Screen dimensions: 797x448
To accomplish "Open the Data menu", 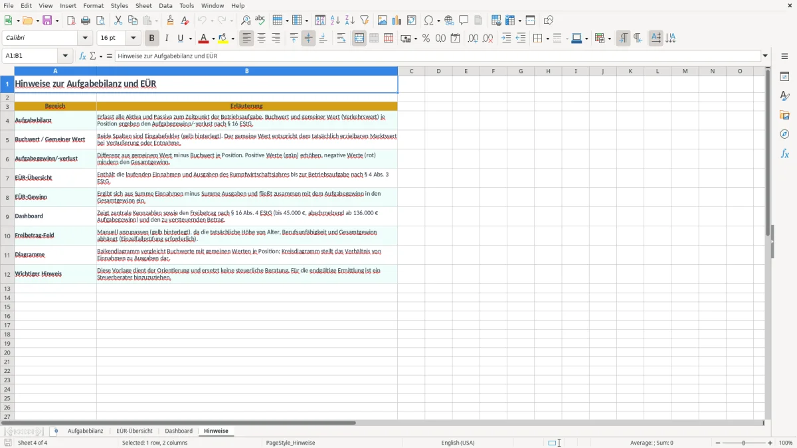I will coord(165,5).
